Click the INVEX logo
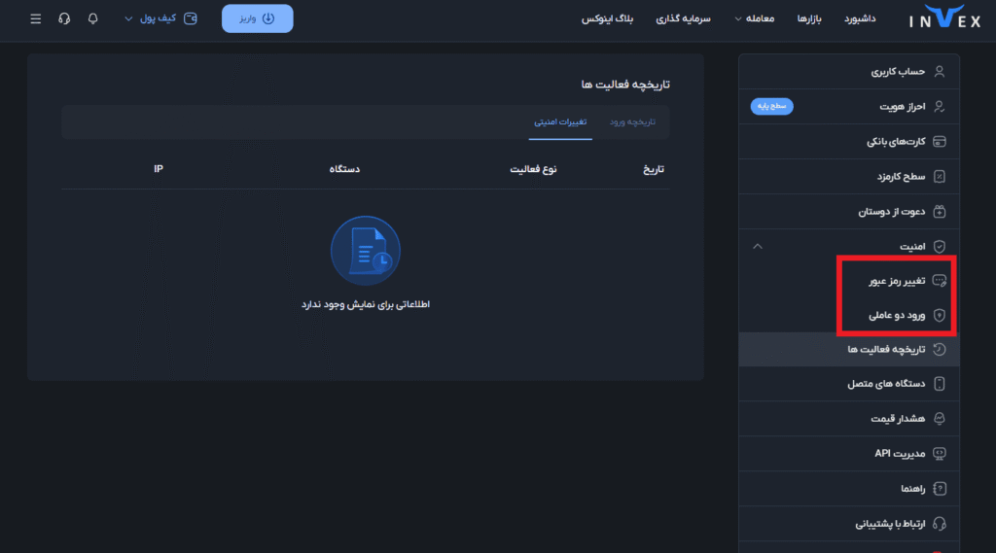This screenshot has width=996, height=553. [944, 17]
